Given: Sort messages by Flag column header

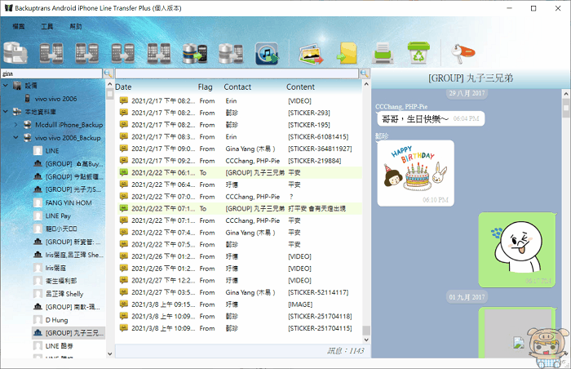Looking at the screenshot, I should [205, 87].
